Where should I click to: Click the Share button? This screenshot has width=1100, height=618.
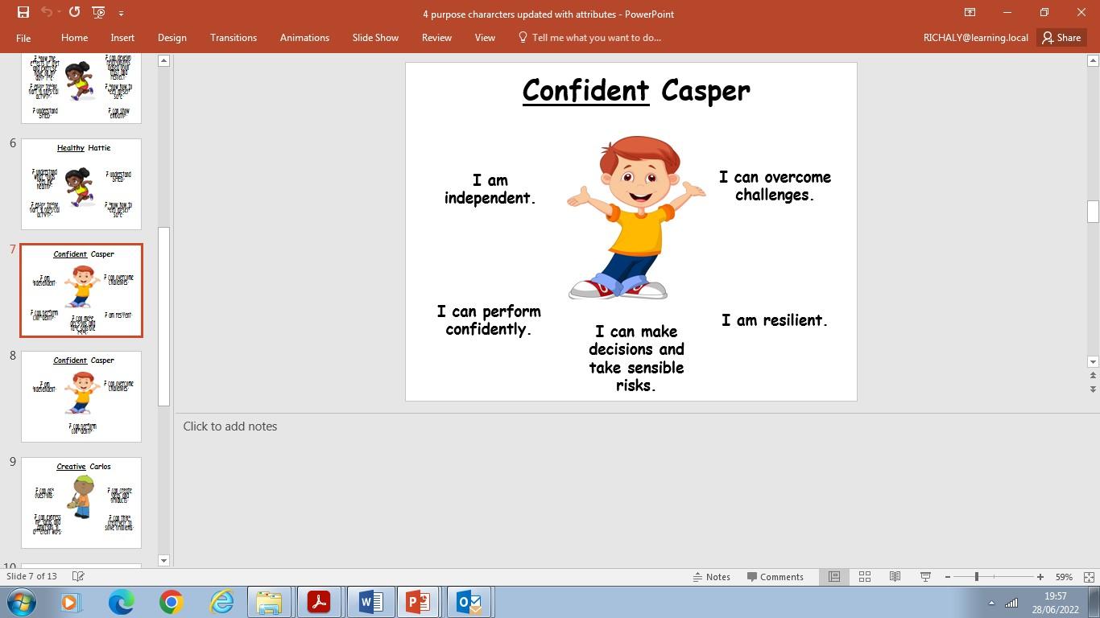coord(1061,38)
